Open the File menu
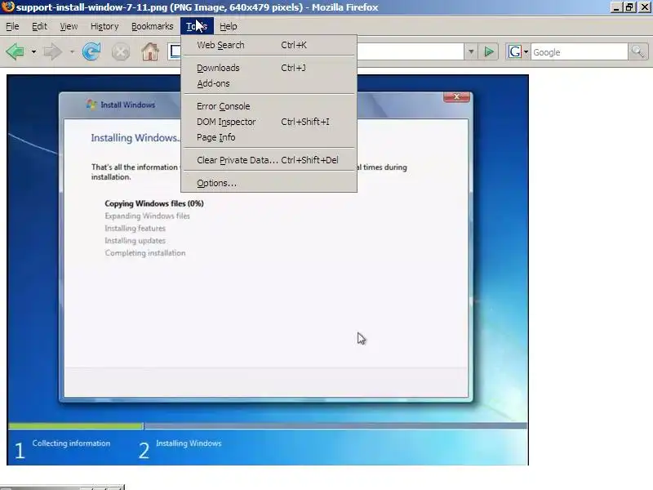The image size is (653, 490). tap(12, 26)
